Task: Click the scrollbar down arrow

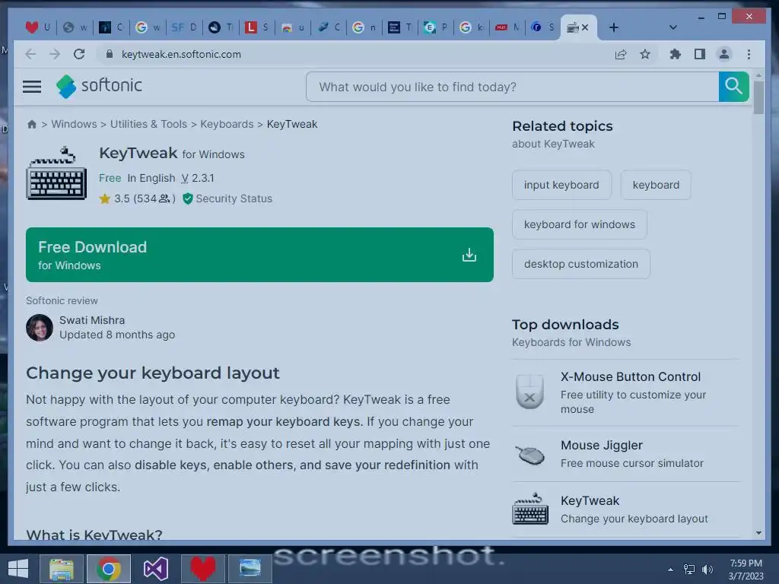Action: (x=758, y=533)
